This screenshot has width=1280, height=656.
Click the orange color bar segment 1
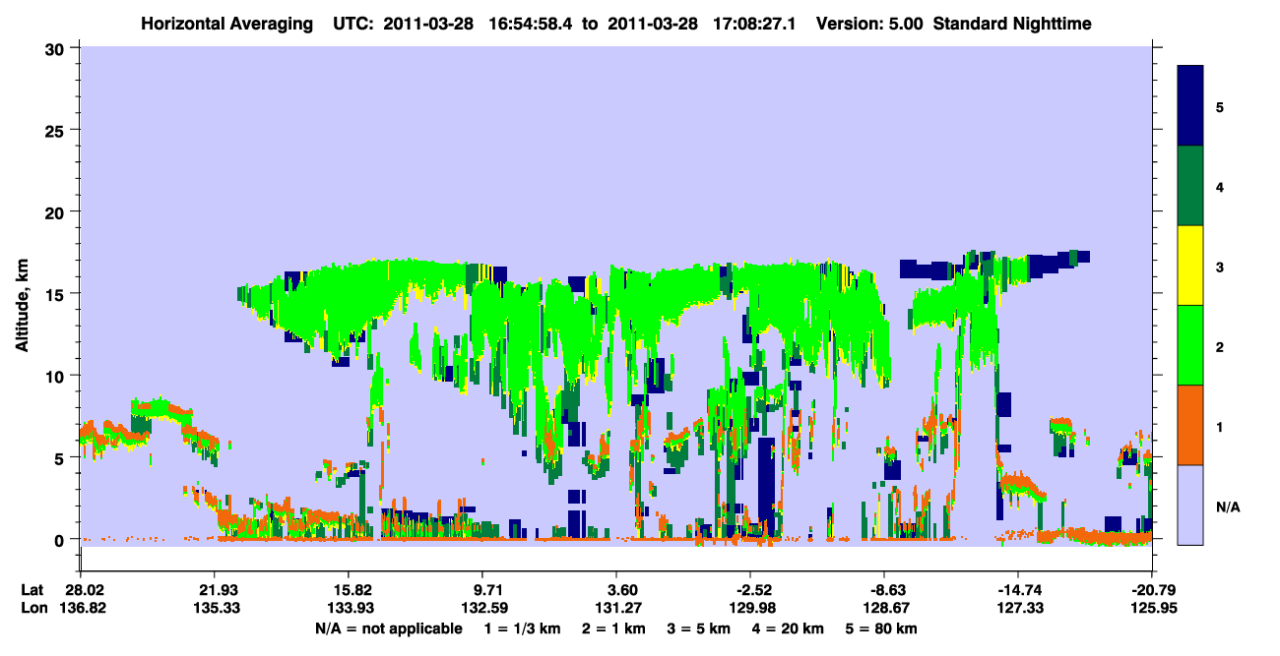1190,425
